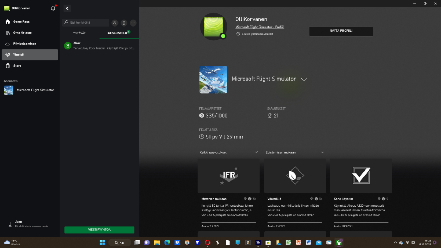Image resolution: width=441 pixels, height=248 pixels.
Task: Show hidden system tray icons
Action: click(x=395, y=242)
